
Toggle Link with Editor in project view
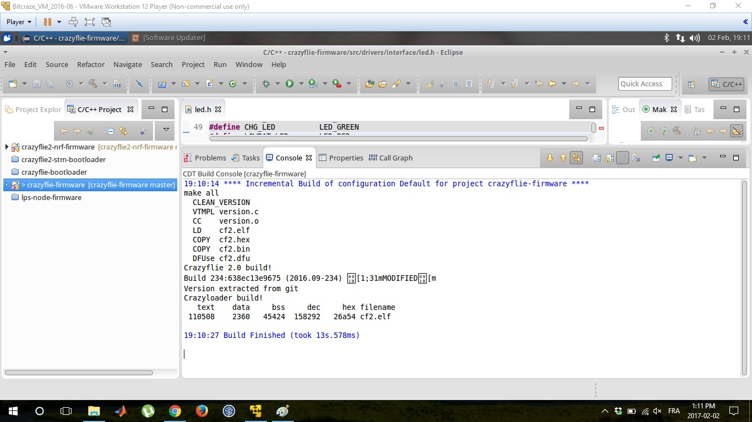[x=123, y=131]
